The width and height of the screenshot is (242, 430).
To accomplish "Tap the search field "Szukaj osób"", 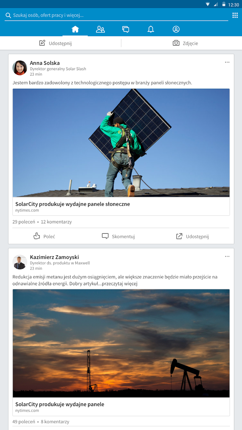I will 117,15.
